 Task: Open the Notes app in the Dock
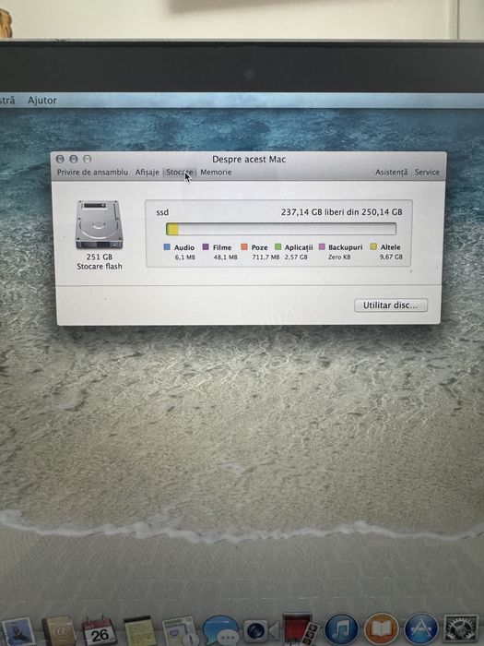pyautogui.click(x=140, y=631)
